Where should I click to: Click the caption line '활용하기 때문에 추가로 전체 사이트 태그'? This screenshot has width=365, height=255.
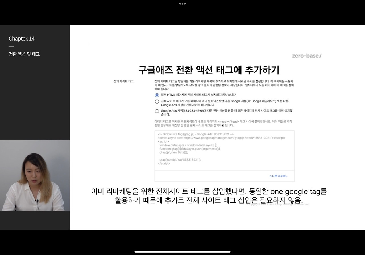pos(209,200)
